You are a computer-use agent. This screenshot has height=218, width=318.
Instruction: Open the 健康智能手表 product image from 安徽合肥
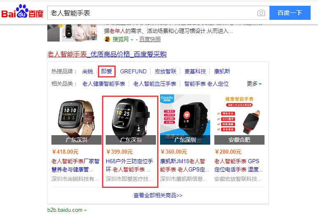239,120
